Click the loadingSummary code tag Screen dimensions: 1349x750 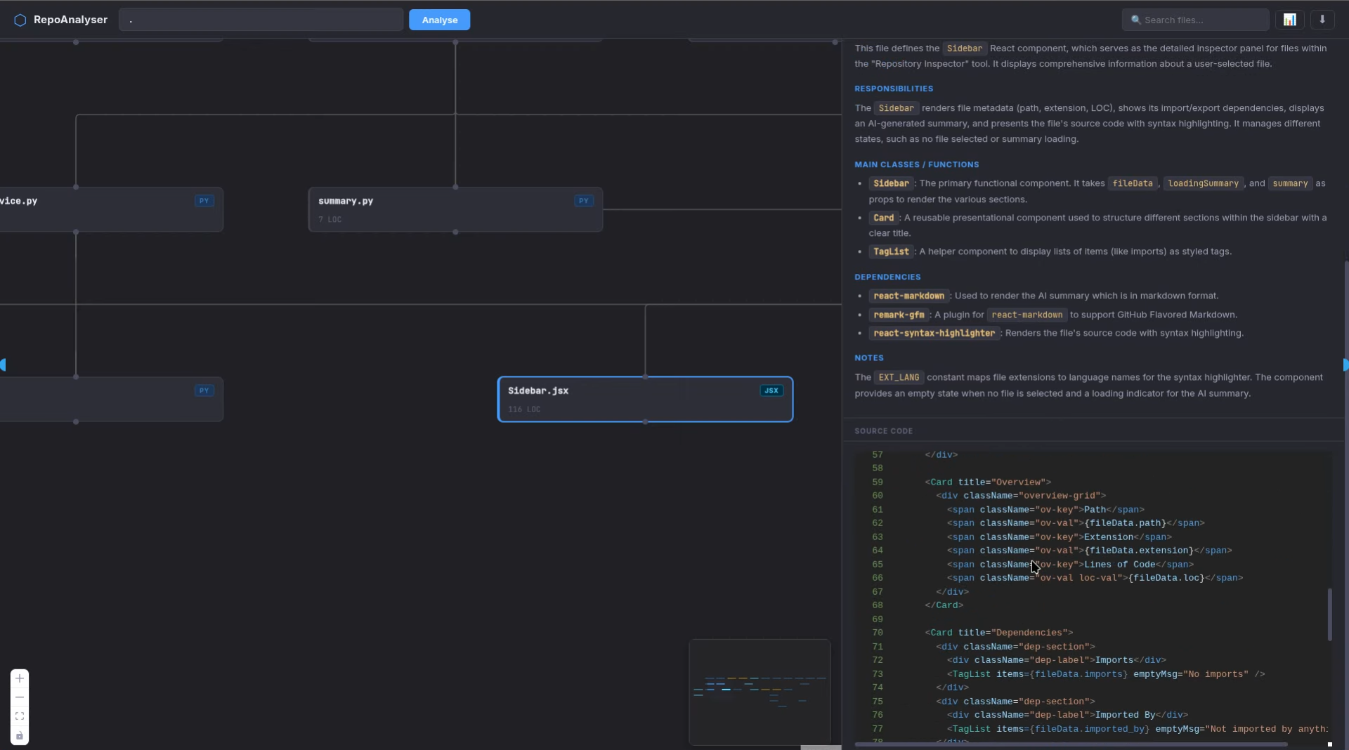[x=1203, y=183]
